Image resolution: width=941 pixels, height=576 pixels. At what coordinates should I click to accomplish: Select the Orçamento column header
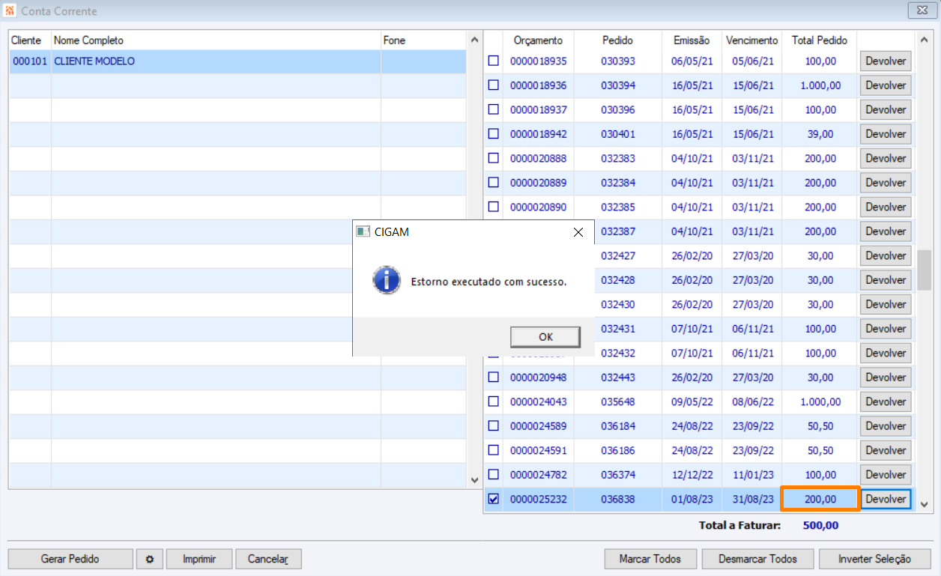(x=538, y=40)
